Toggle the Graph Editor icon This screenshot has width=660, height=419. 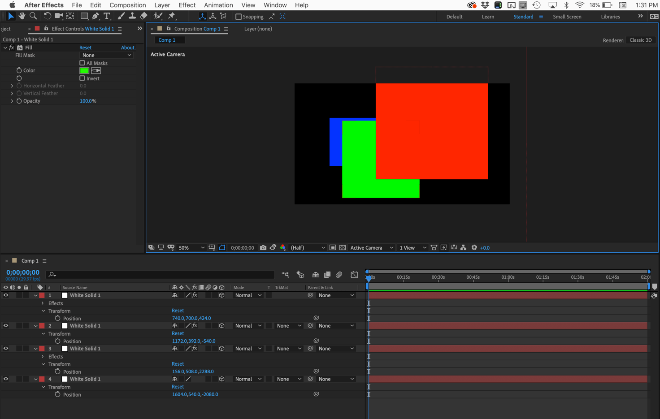coord(354,275)
